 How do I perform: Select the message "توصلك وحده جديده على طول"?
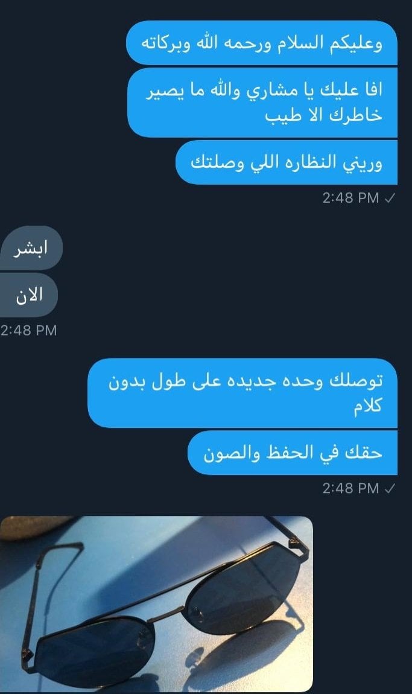pyautogui.click(x=242, y=393)
